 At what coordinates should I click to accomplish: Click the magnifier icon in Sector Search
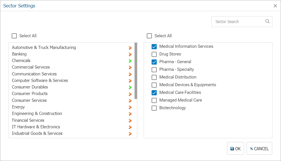(x=267, y=21)
